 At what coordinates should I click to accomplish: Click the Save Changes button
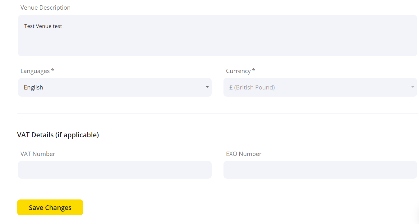tap(50, 208)
